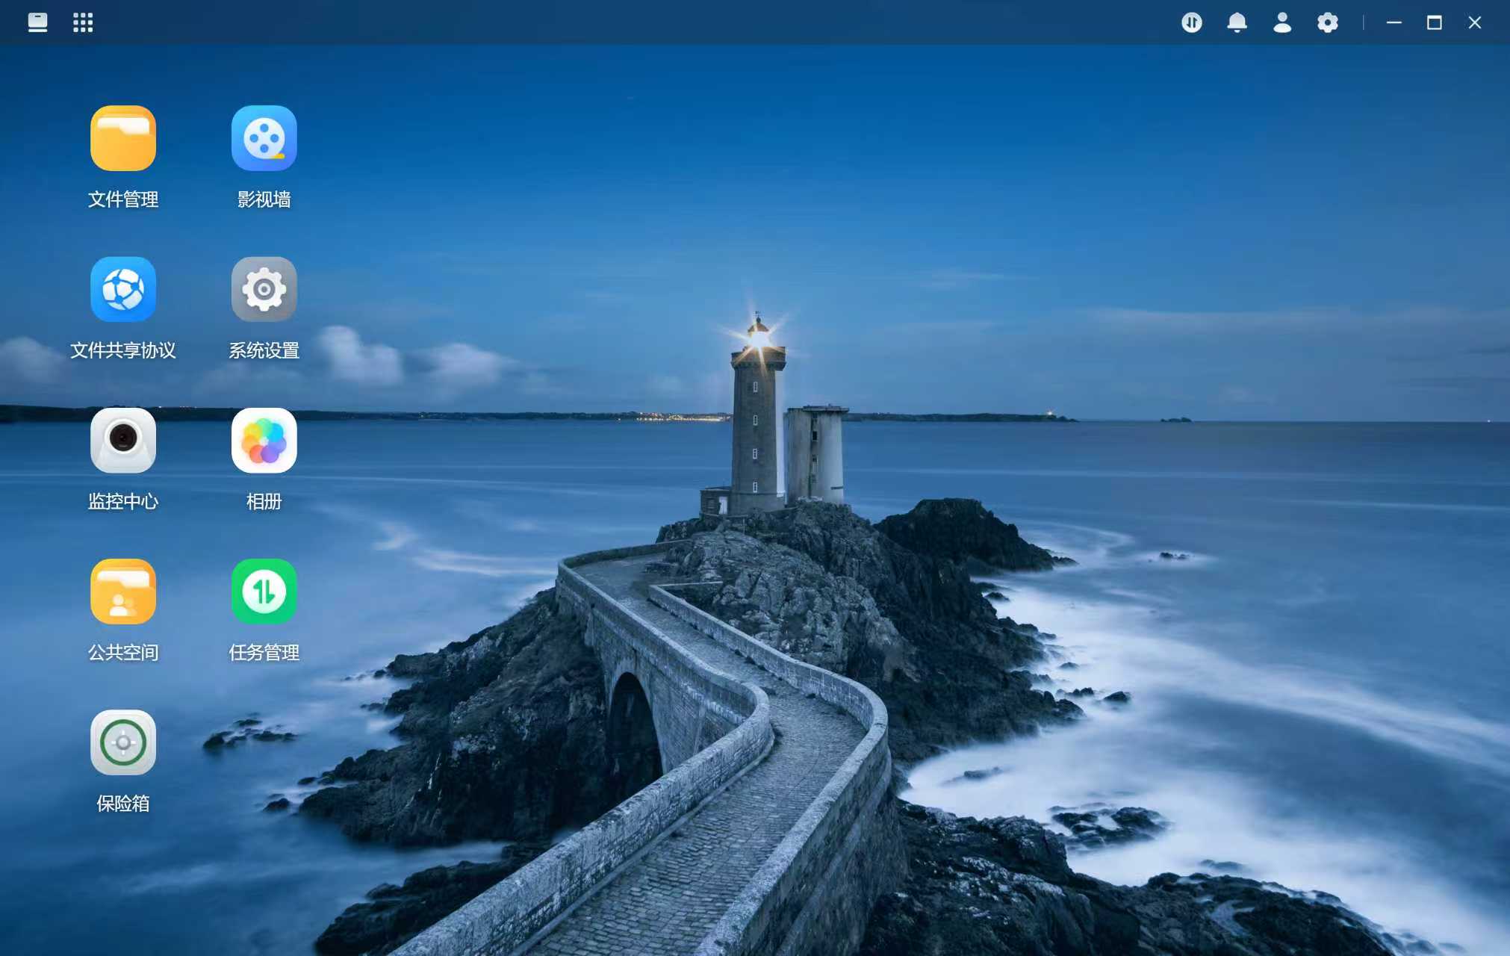The height and width of the screenshot is (956, 1510).
Task: Launch the 监控中心 surveillance center
Action: pyautogui.click(x=123, y=440)
